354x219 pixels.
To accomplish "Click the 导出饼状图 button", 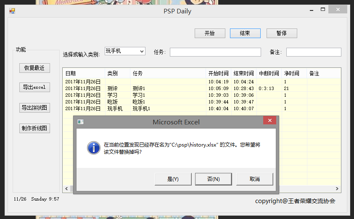I will click(34, 108).
